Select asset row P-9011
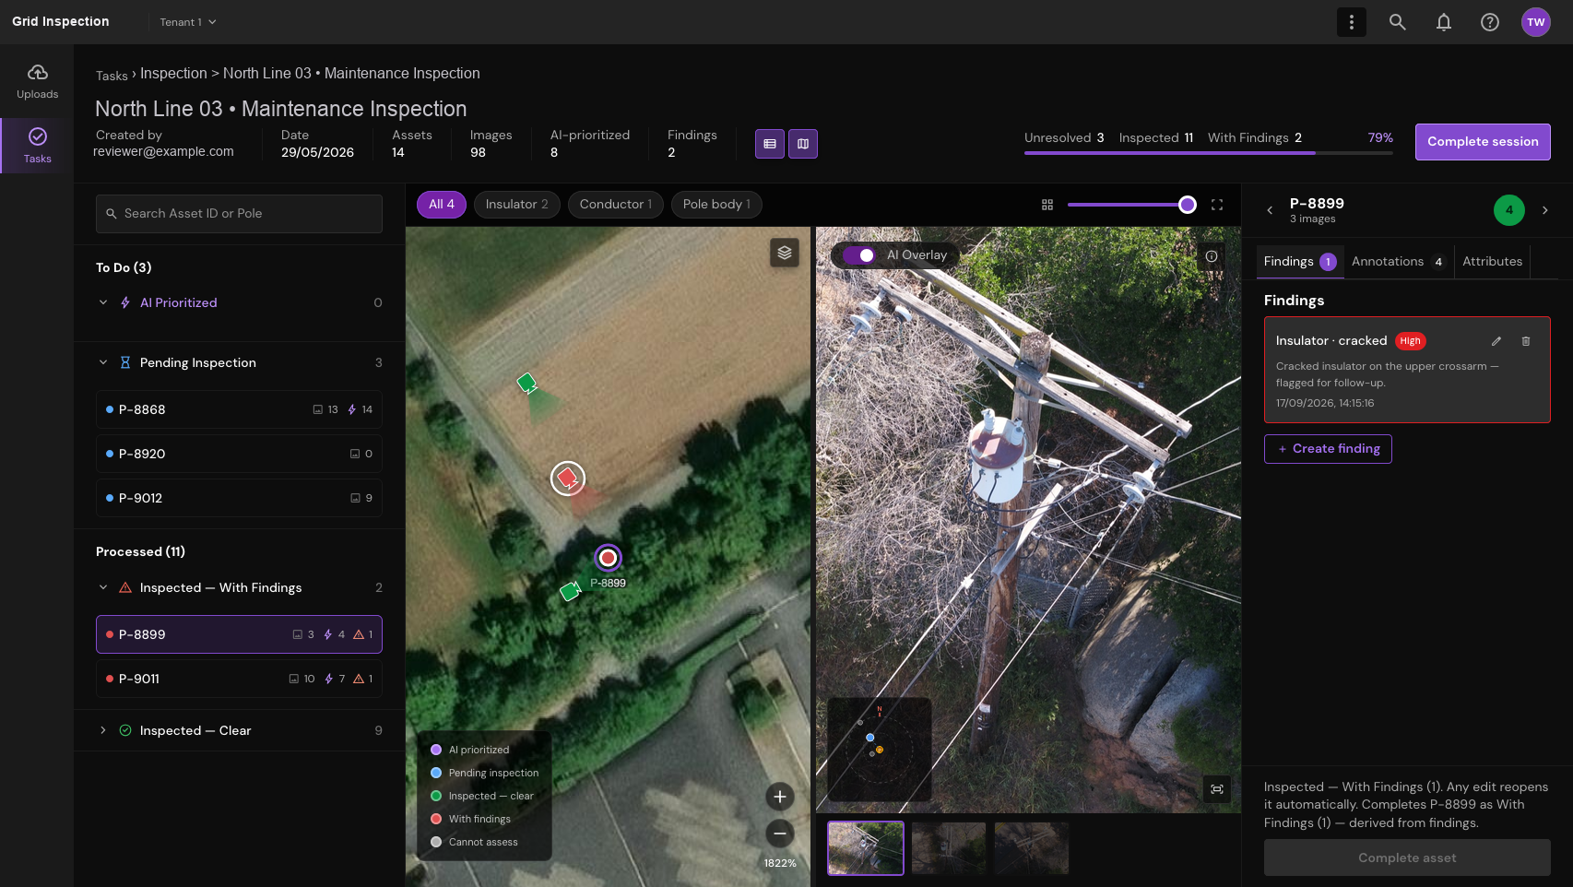Viewport: 1573px width, 887px height. [239, 679]
